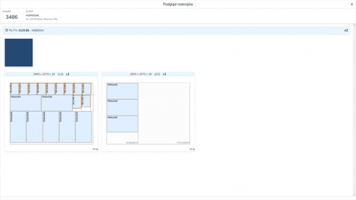Click the 1732.5x2070 waste area on sheet 2

pyautogui.click(x=164, y=113)
